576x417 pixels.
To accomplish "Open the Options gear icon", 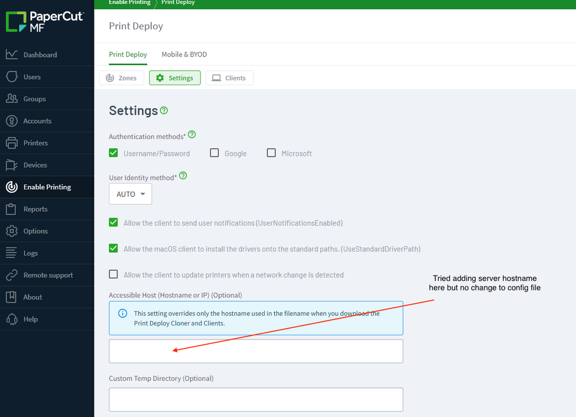I will [12, 231].
